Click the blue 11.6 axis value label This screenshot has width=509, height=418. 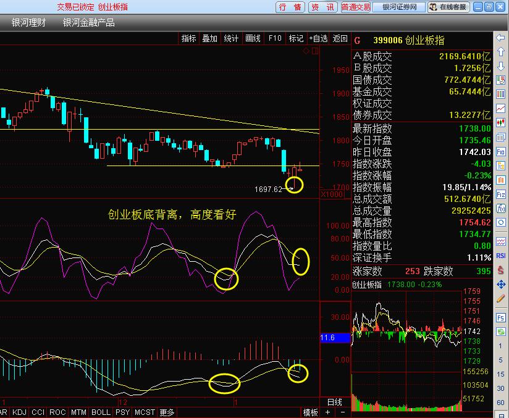(335, 338)
